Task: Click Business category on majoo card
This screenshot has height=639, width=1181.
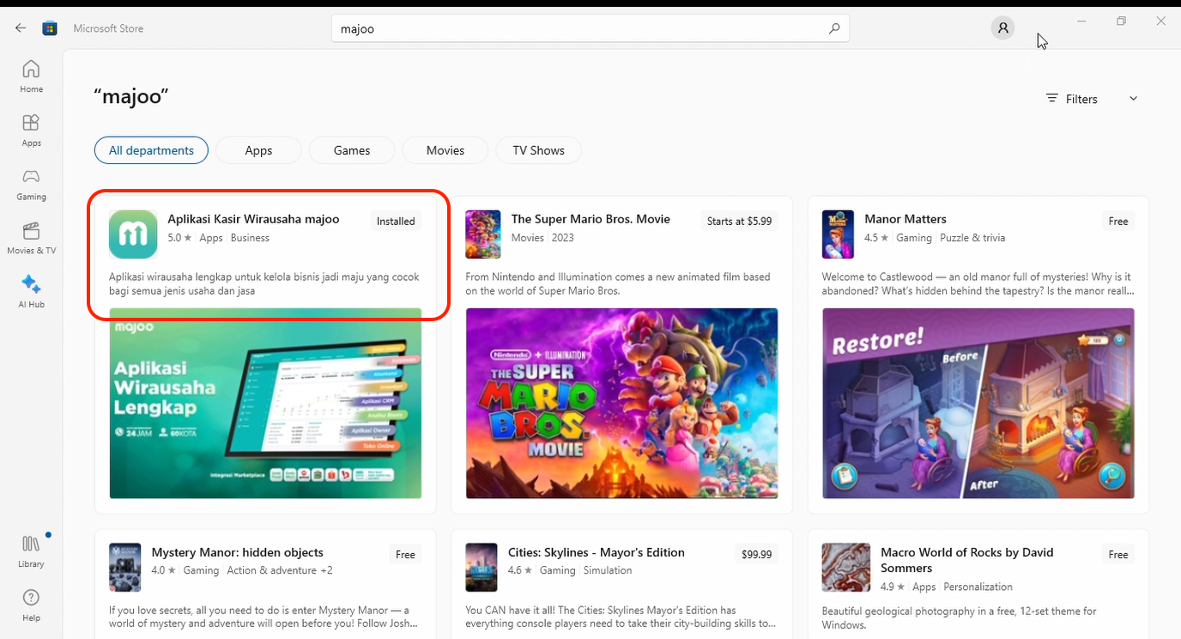Action: (250, 238)
